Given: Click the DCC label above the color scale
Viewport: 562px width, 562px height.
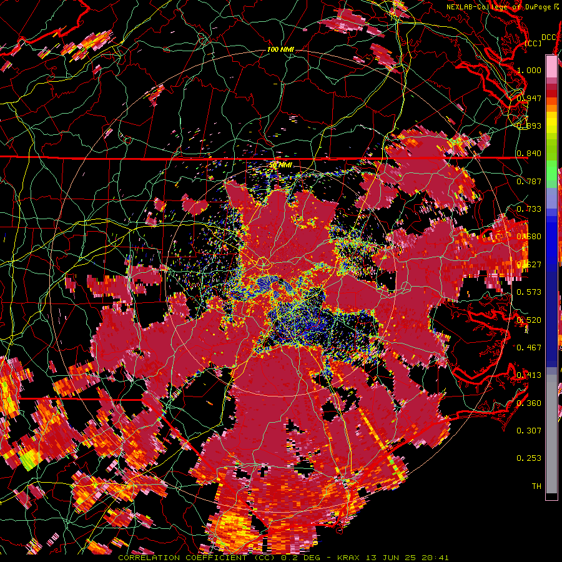Looking at the screenshot, I should click(548, 37).
